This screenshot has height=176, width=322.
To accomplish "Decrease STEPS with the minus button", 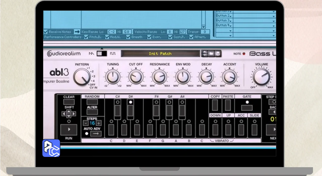I will click(86, 123).
